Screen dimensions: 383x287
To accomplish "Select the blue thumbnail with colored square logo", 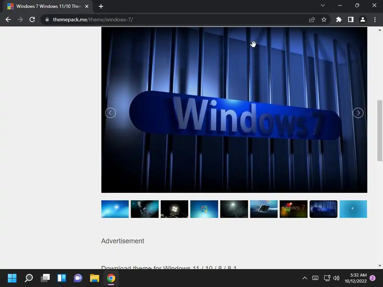I will pos(204,209).
